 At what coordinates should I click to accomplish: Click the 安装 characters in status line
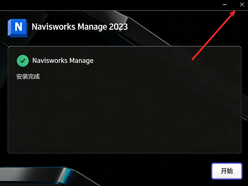22,77
